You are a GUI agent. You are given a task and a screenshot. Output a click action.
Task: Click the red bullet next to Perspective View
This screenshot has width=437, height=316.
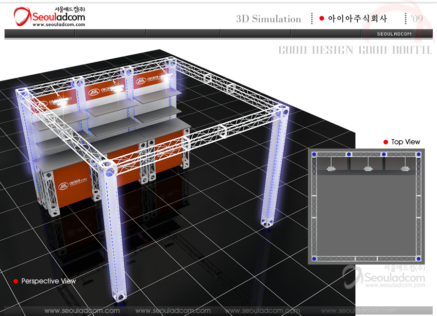[16, 281]
